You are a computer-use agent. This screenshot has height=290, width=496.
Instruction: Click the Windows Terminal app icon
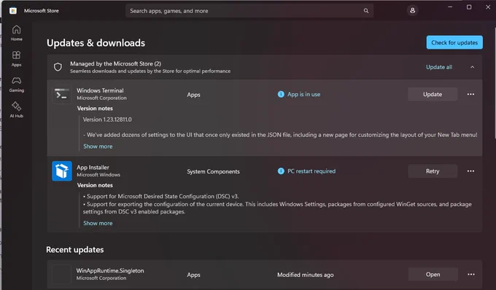click(x=62, y=94)
